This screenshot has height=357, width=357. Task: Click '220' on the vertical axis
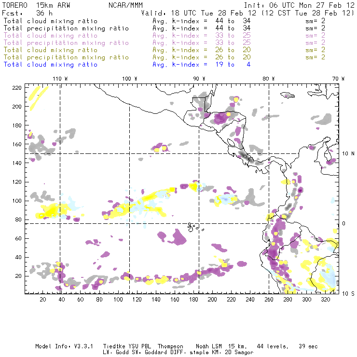coord(16,88)
